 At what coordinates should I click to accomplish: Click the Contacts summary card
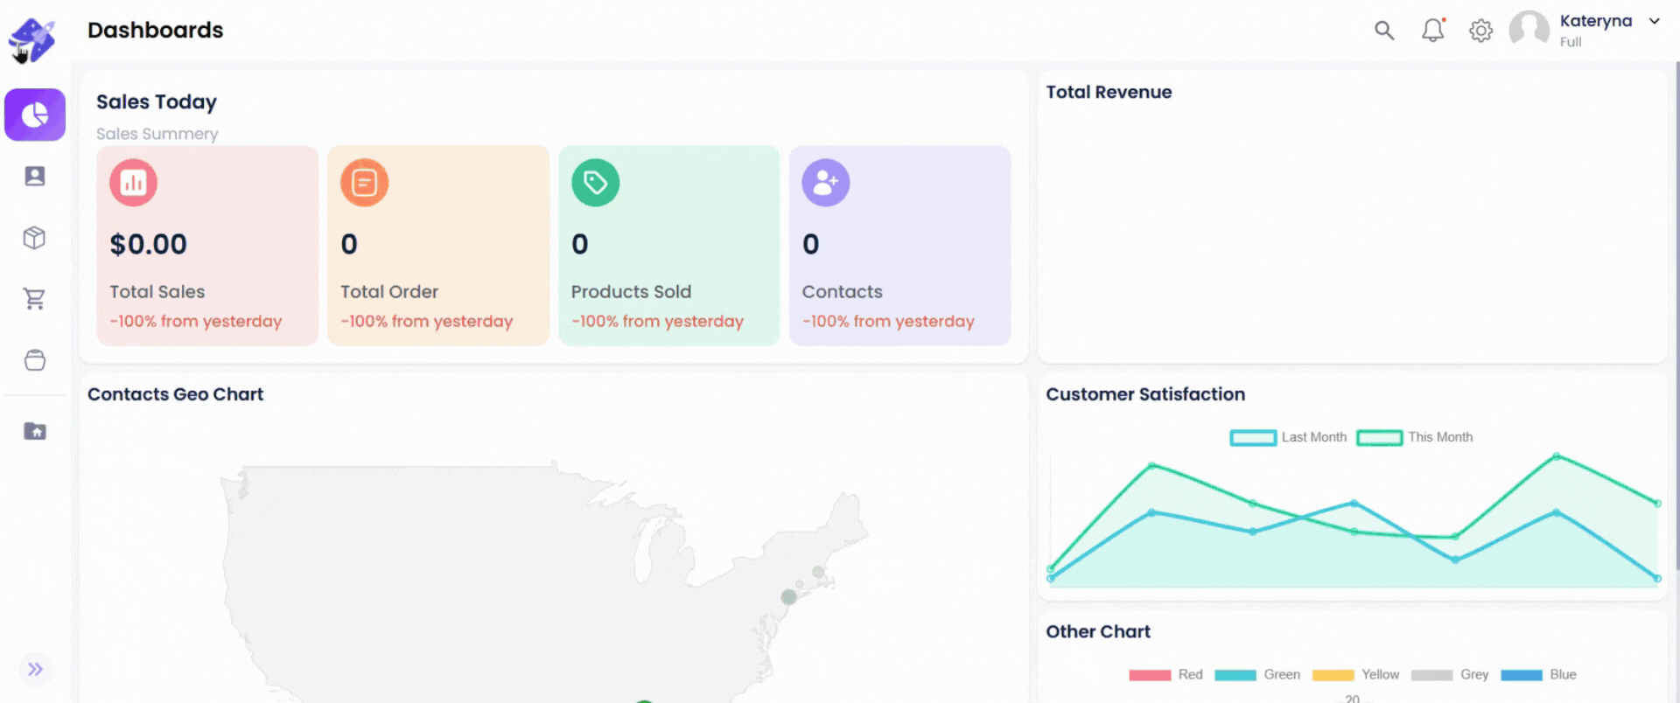(x=899, y=246)
